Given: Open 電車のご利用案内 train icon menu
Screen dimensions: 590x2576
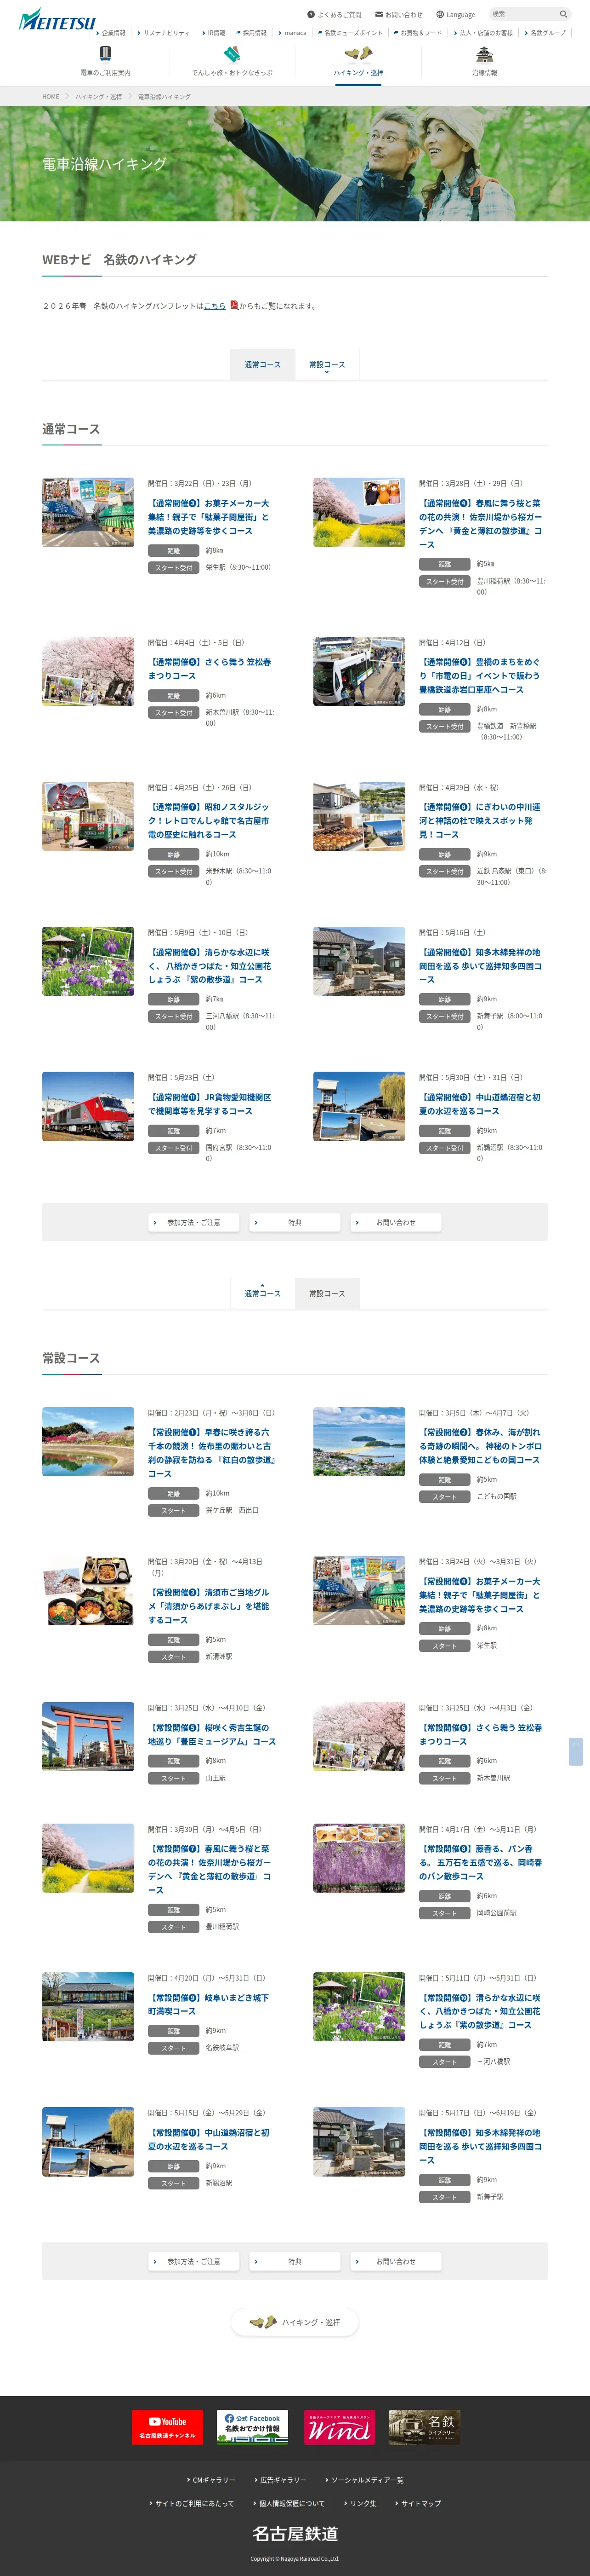Looking at the screenshot, I should (105, 61).
